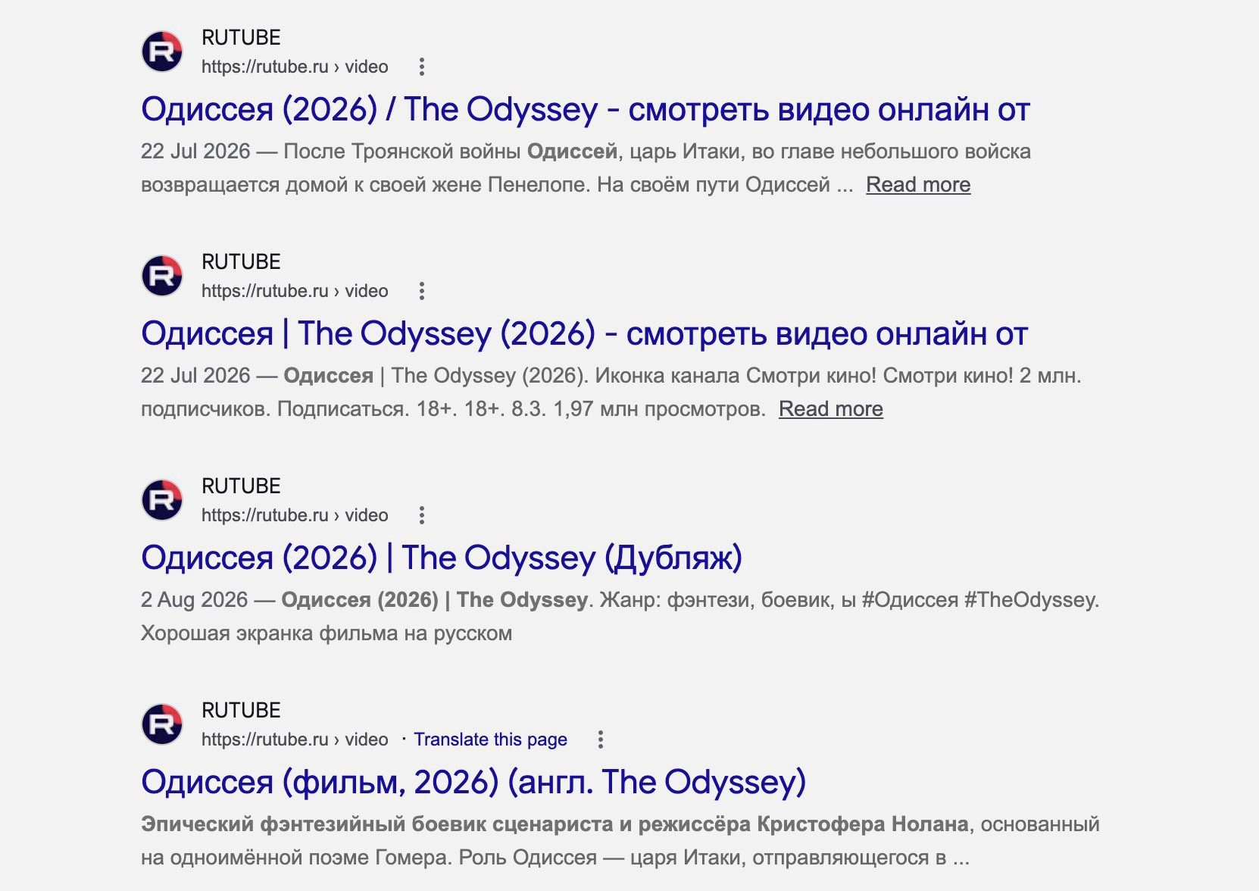1259x891 pixels.
Task: Click rutube.ru URL breadcrumb of second result
Action: [x=295, y=291]
